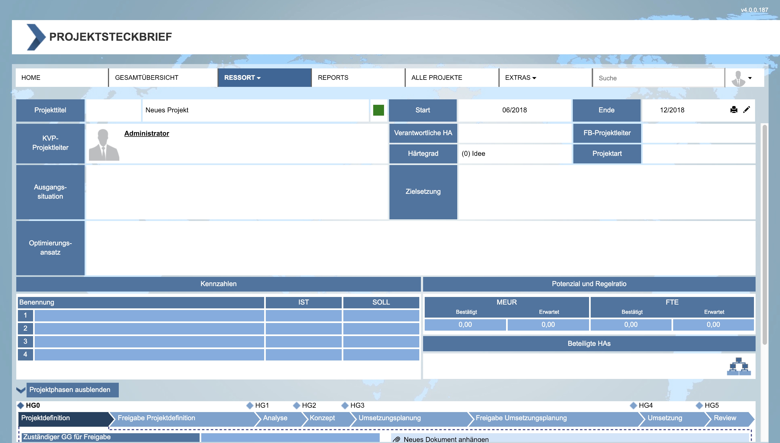Click the user avatar icon in the navbar
This screenshot has width=780, height=443.
click(x=738, y=78)
